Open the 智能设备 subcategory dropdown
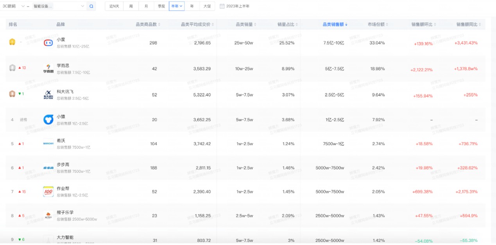The width and height of the screenshot is (496, 245). (x=59, y=6)
